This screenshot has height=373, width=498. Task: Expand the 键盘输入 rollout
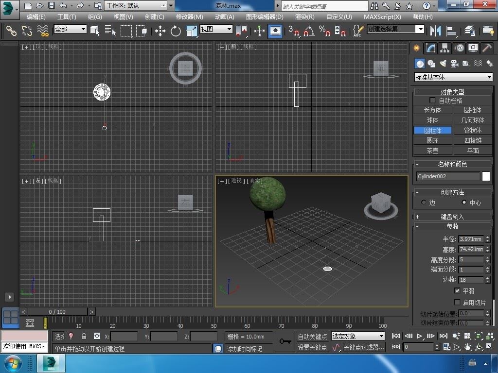click(x=452, y=217)
